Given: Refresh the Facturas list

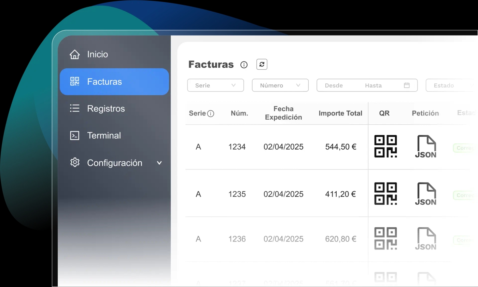Looking at the screenshot, I should click(262, 64).
